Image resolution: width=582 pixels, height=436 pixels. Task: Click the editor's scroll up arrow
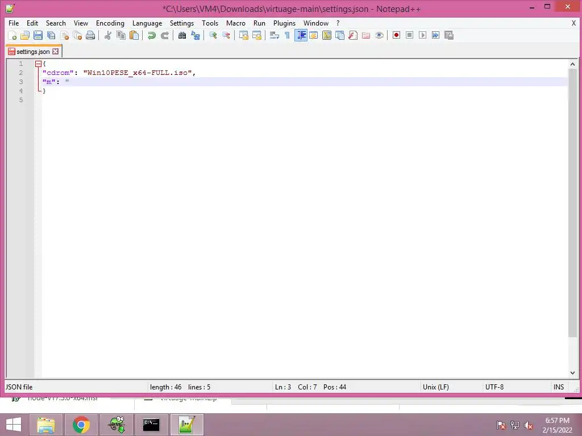[x=572, y=64]
